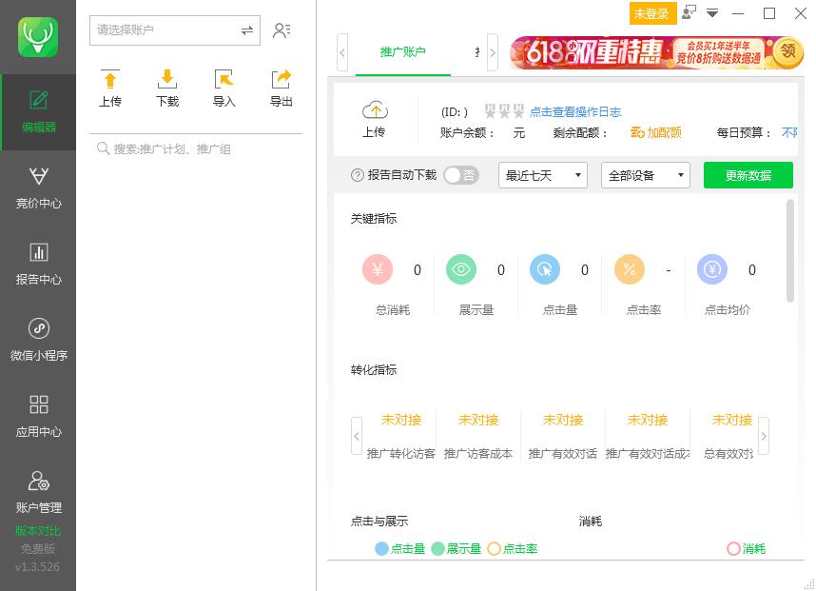
Task: Open the 全部设备 device dropdown
Action: click(x=645, y=175)
